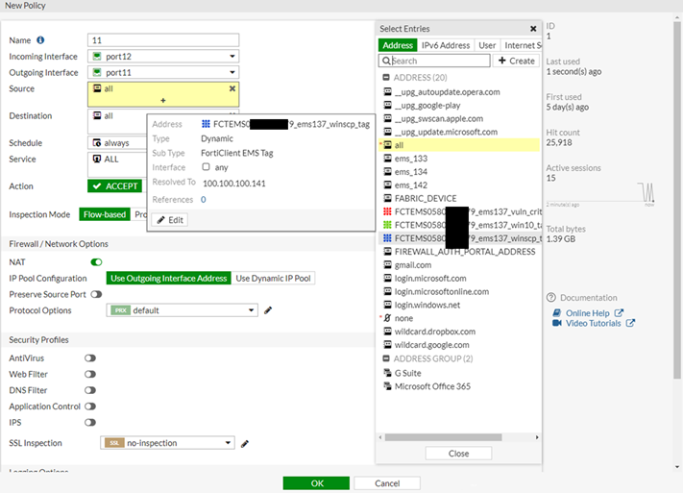Turn on the AntiVirus security profile

pos(90,358)
